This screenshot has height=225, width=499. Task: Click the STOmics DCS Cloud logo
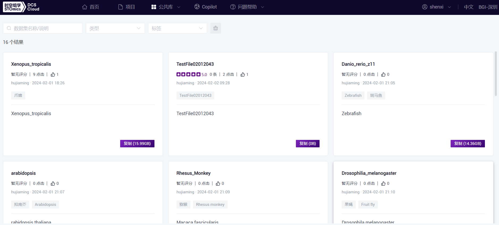pos(21,7)
